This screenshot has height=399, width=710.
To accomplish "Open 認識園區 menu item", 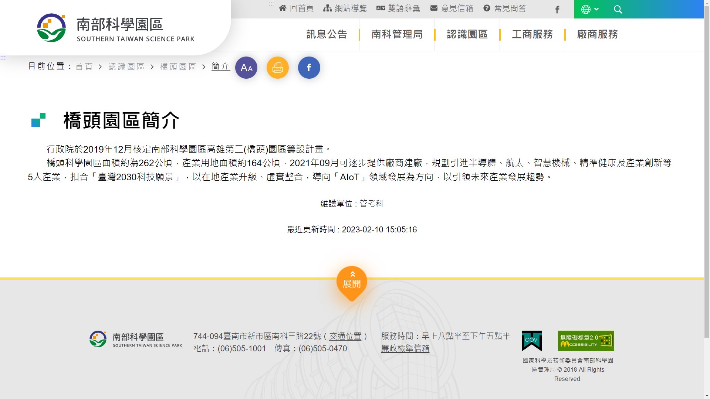I will coord(467,34).
